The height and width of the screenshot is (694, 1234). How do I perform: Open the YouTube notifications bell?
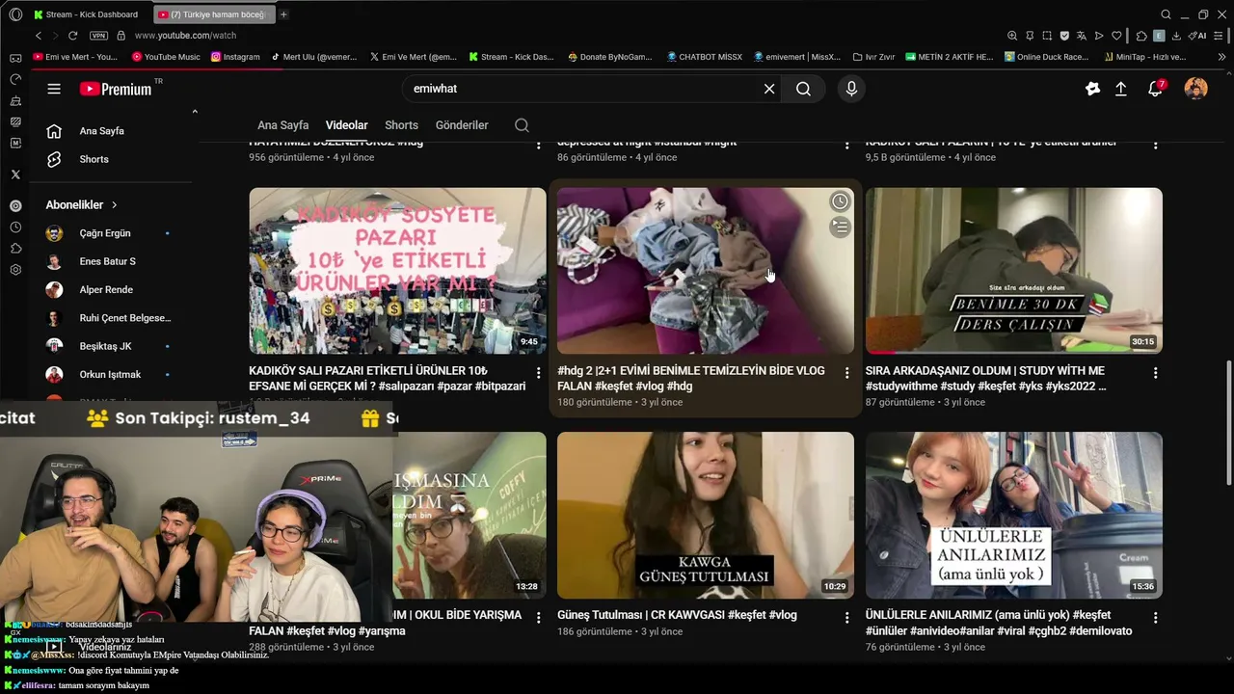pyautogui.click(x=1155, y=89)
